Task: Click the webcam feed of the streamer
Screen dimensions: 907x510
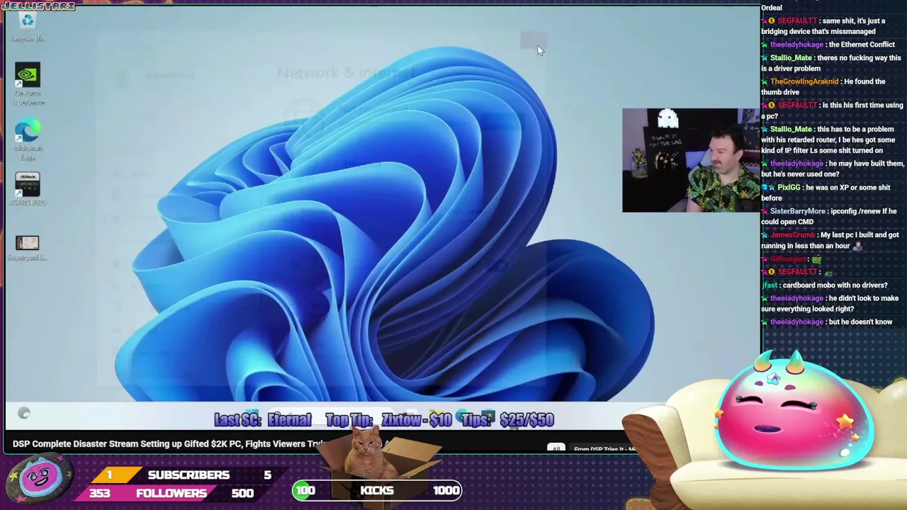Action: pos(690,160)
